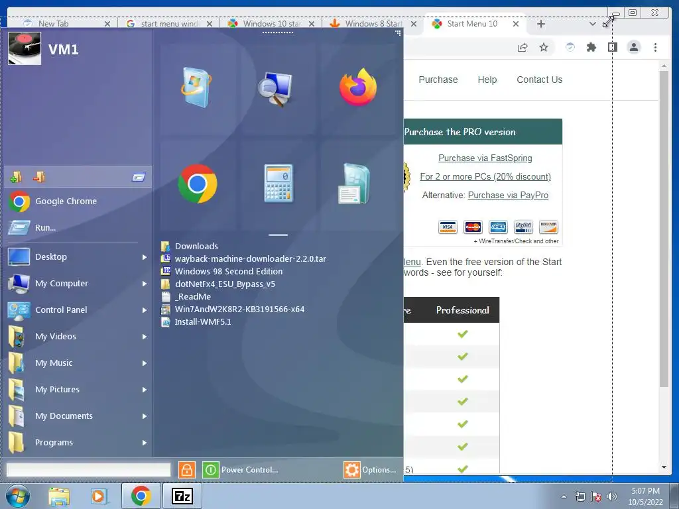Expand the Control Panel submenu arrow
The height and width of the screenshot is (509, 679).
pyautogui.click(x=144, y=310)
